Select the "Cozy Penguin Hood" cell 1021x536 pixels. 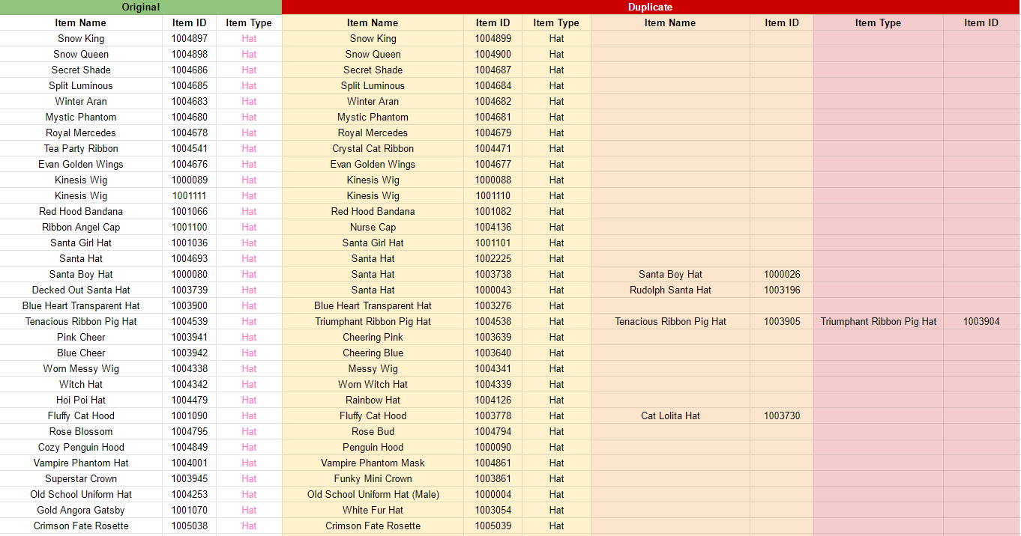click(81, 447)
